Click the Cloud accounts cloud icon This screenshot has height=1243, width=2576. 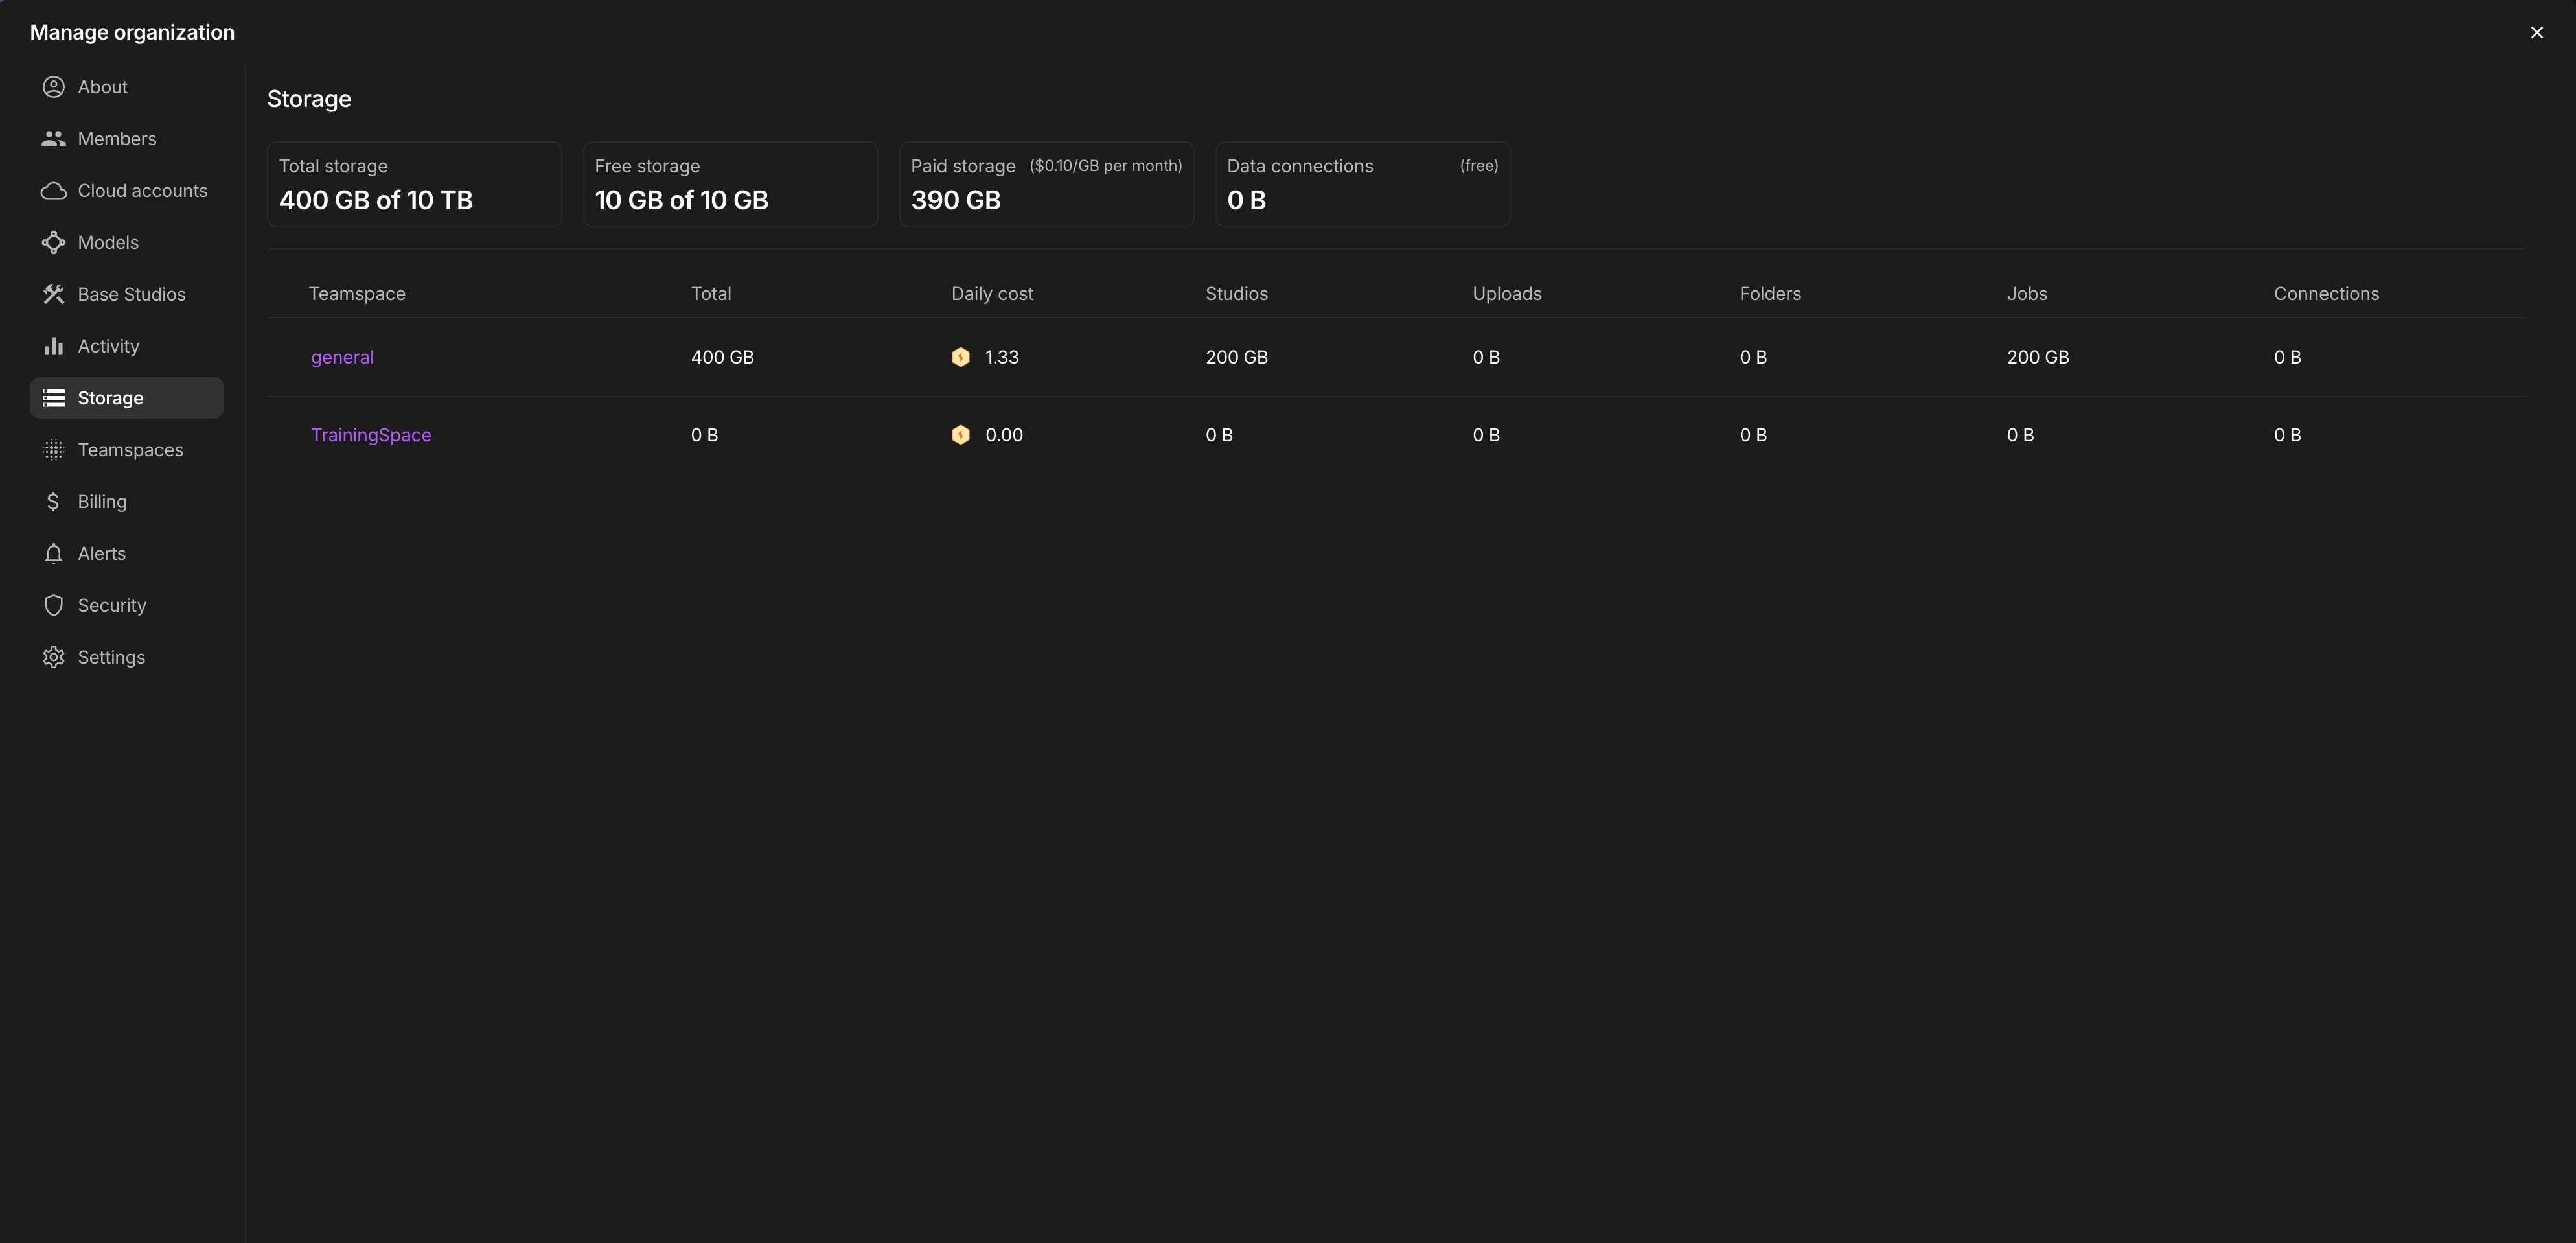[x=53, y=191]
